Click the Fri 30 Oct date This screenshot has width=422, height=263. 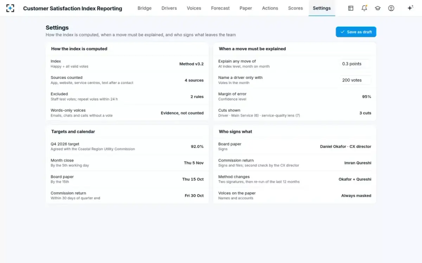pos(194,196)
